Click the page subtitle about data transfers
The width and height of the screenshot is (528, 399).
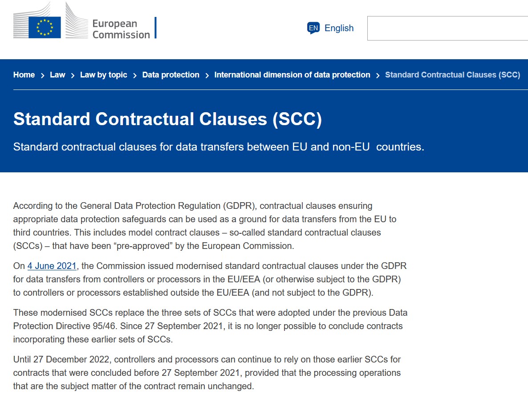219,147
